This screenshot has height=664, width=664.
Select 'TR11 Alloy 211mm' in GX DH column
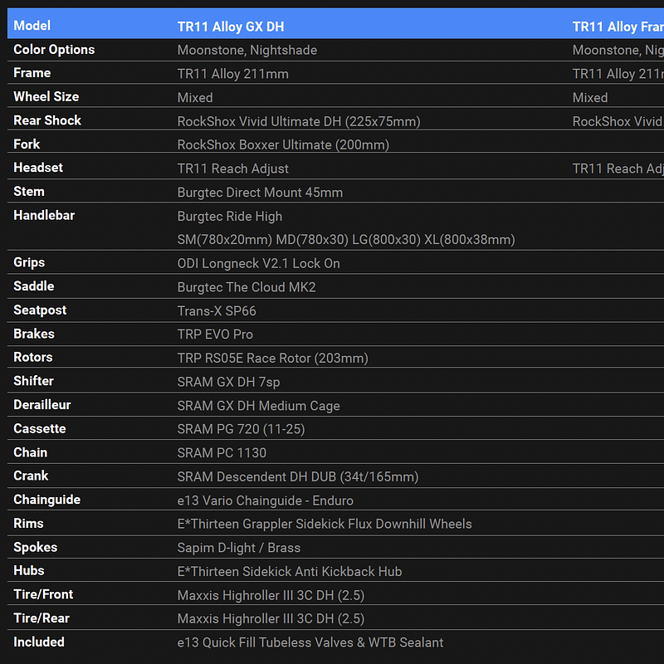click(x=233, y=74)
